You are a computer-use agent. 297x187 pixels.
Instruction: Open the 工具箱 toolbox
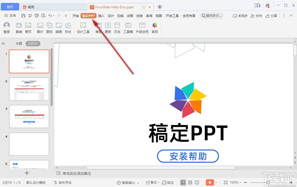pyautogui.click(x=128, y=27)
